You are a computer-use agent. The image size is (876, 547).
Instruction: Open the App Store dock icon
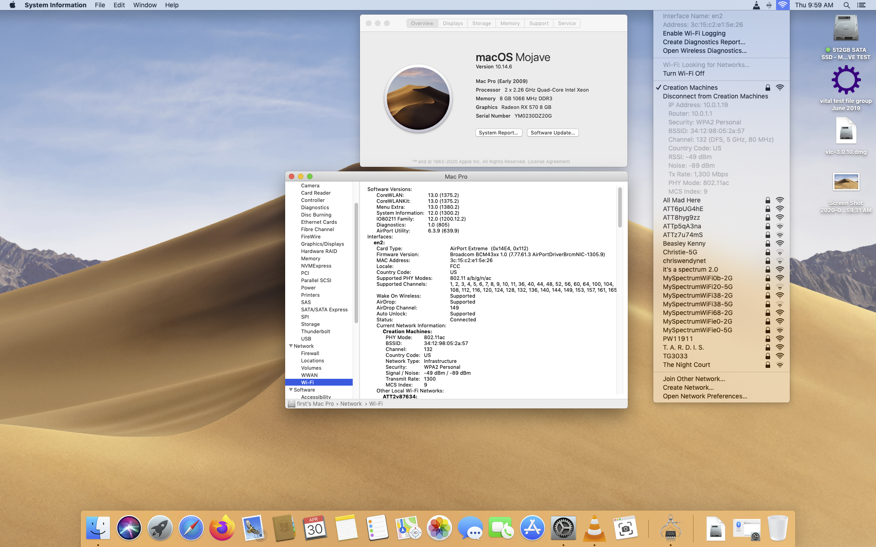(532, 528)
